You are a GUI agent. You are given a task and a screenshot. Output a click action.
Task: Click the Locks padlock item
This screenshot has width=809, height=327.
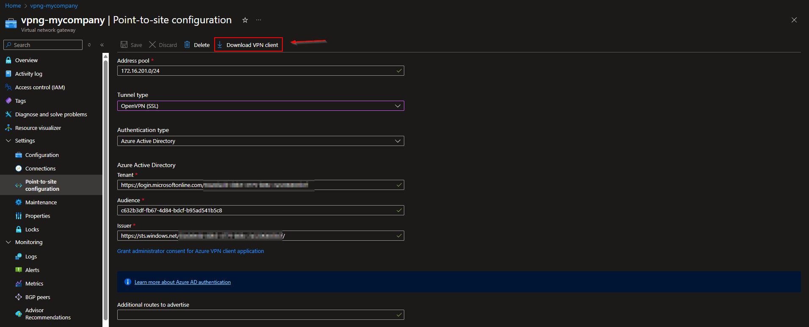tap(32, 229)
